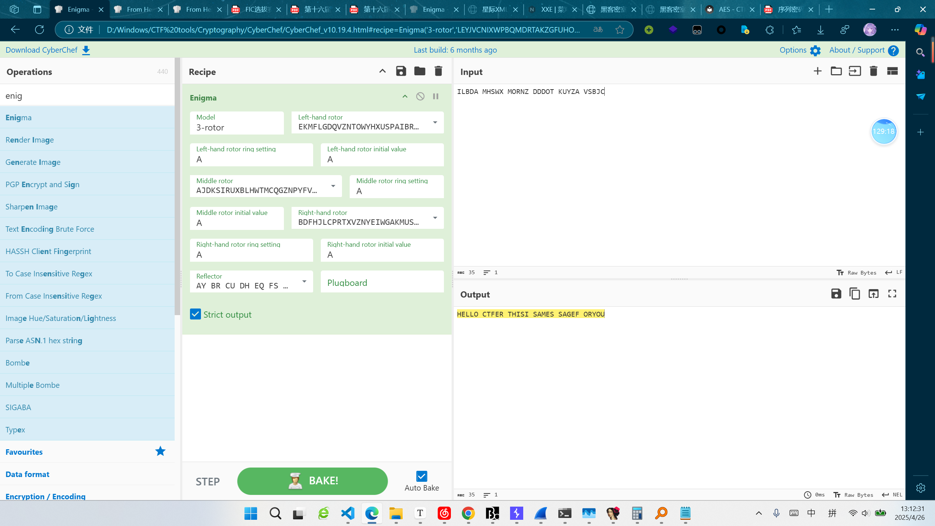
Task: Toggle the Favourites star
Action: [x=160, y=451]
